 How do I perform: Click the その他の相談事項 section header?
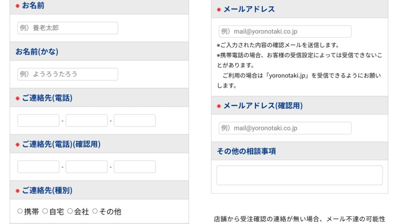coord(300,151)
